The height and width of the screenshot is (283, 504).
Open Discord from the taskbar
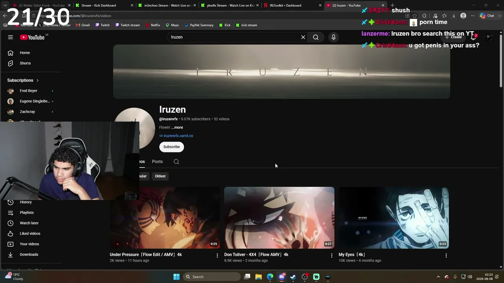[282, 277]
